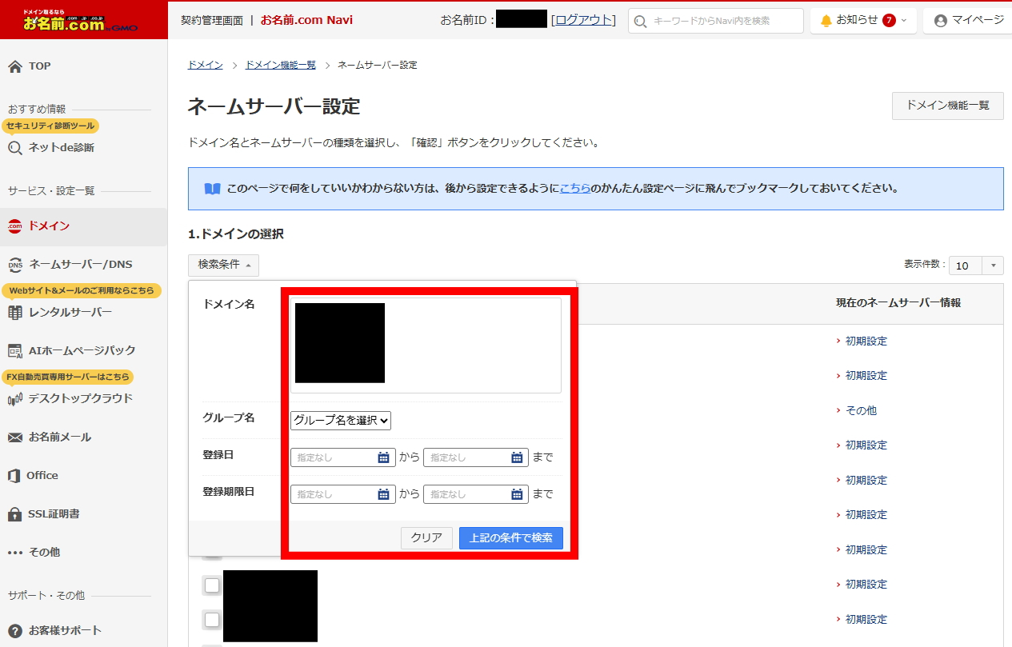Image resolution: width=1012 pixels, height=647 pixels.
Task: Click the 登録期限日 end date field
Action: tap(476, 494)
